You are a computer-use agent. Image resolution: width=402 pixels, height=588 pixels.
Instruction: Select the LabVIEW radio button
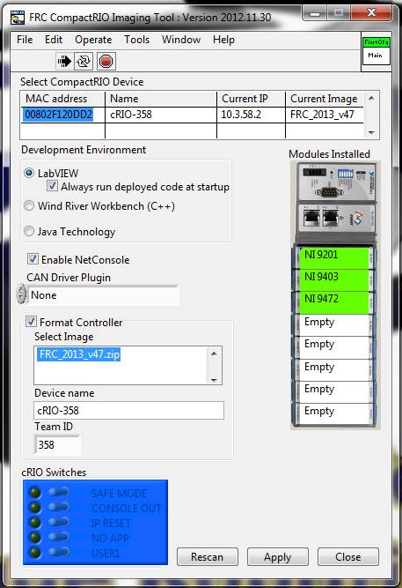point(29,173)
